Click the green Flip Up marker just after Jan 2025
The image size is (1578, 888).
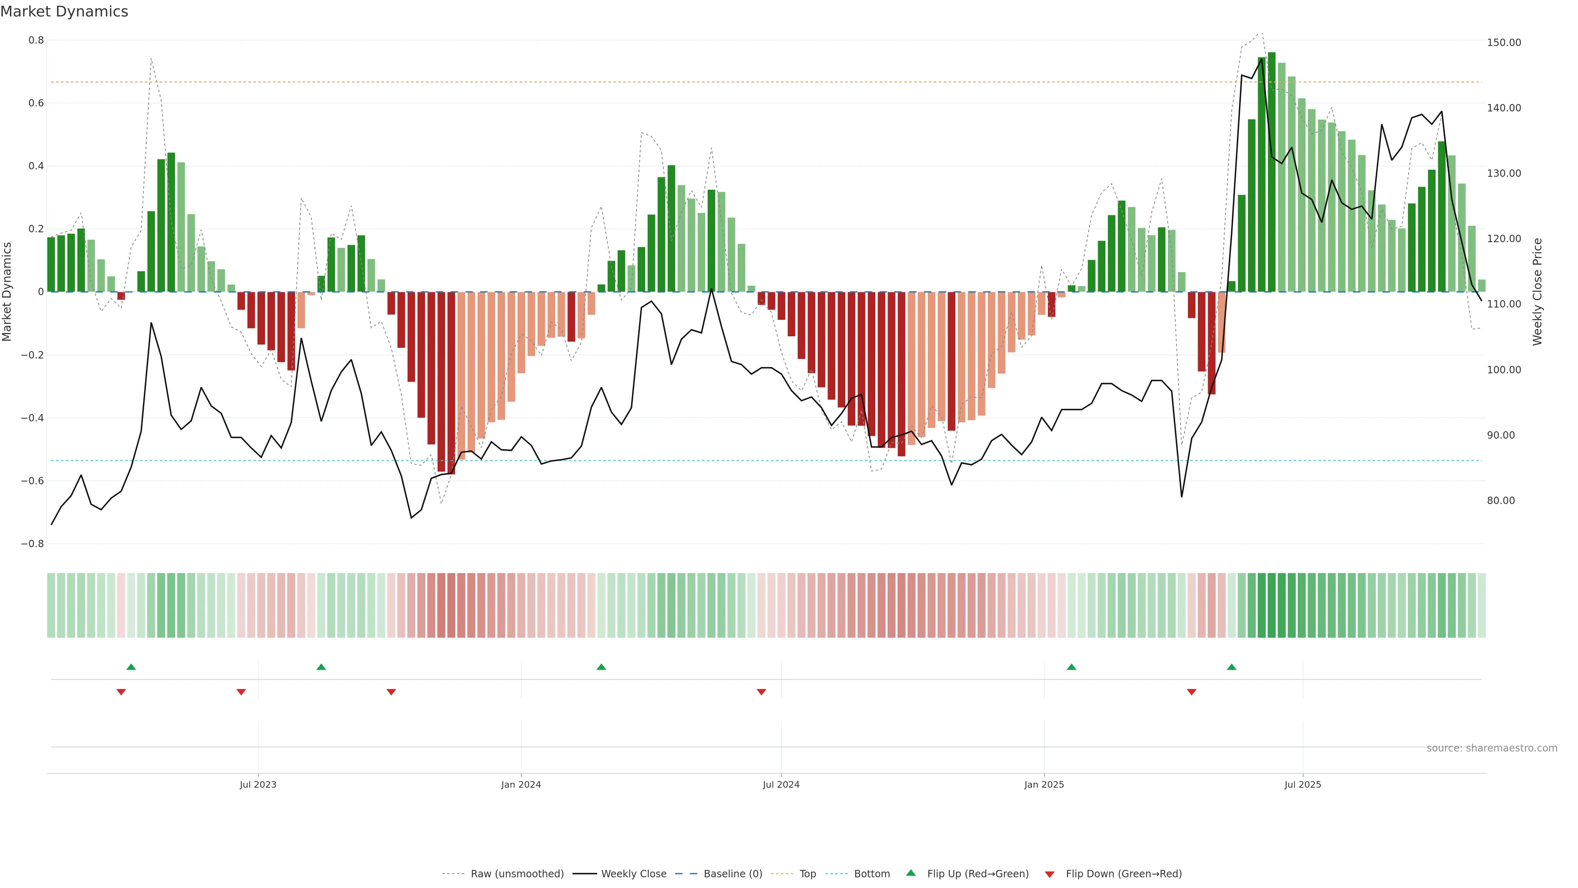(x=1071, y=667)
